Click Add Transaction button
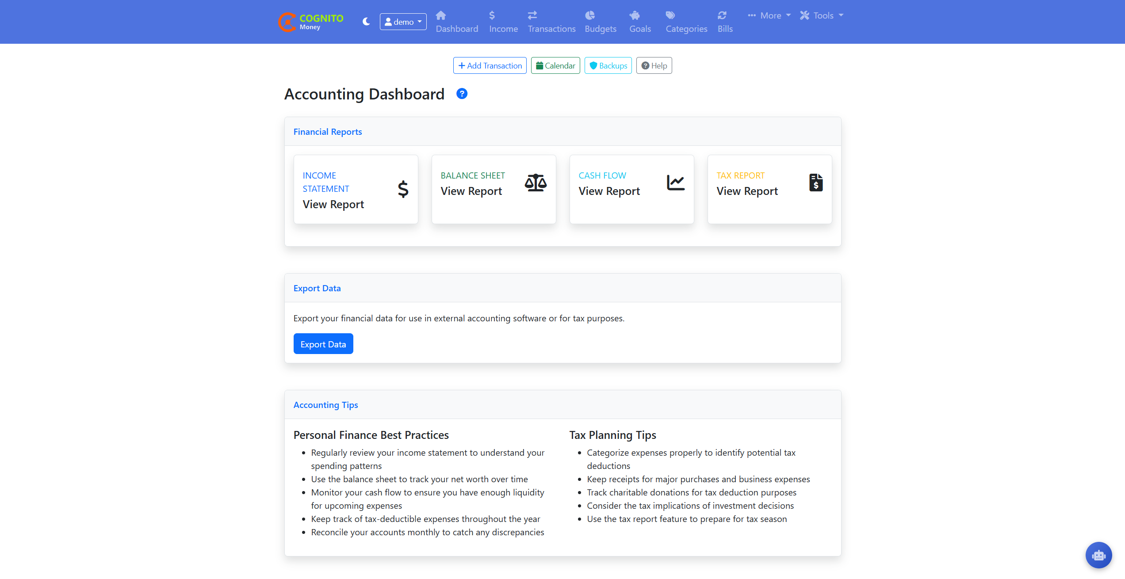Image resolution: width=1125 pixels, height=579 pixels. [x=490, y=65]
